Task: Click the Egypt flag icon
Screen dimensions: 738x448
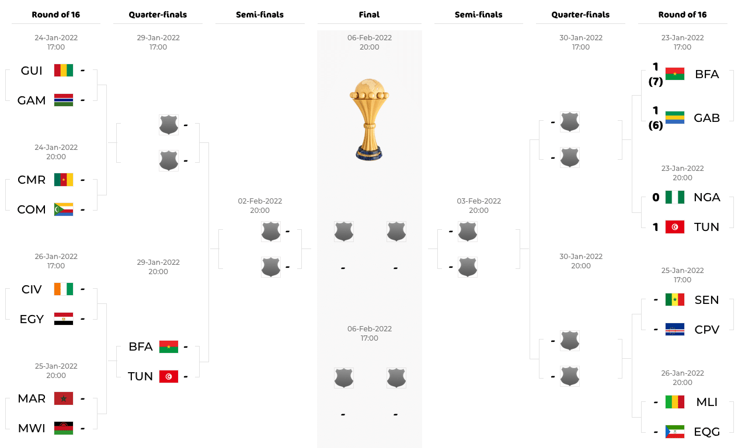Action: click(64, 318)
